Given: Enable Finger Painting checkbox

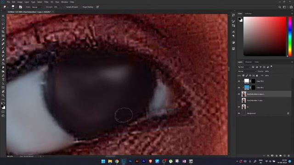Looking at the screenshot, I should click(x=81, y=7).
